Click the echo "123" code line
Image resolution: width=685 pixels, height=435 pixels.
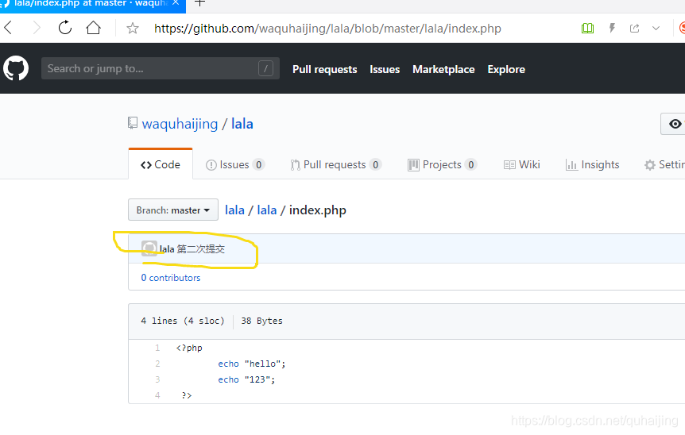(246, 379)
